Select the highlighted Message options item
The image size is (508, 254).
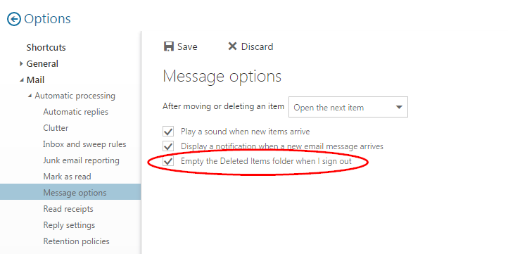[x=70, y=192]
